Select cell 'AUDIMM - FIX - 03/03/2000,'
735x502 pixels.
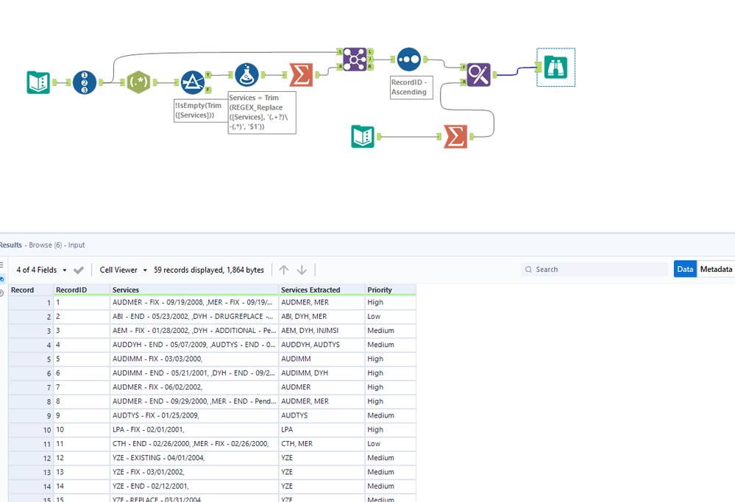194,359
